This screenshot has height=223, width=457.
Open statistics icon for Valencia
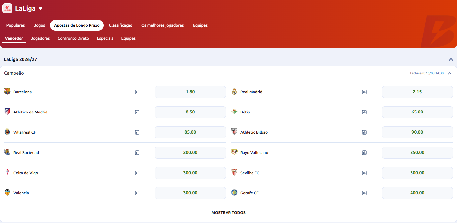137,193
